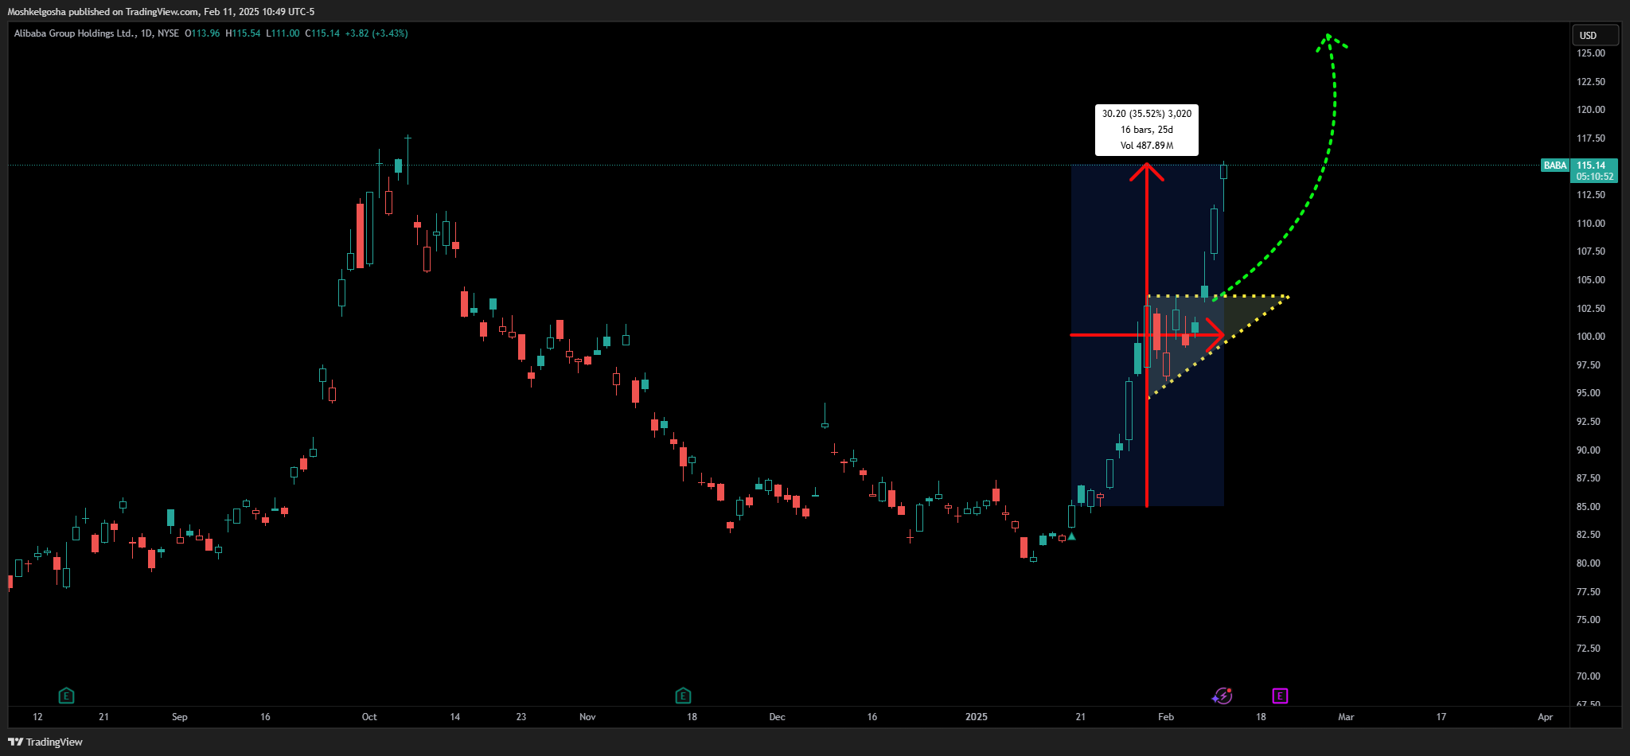Click the high value H115.54

243,33
